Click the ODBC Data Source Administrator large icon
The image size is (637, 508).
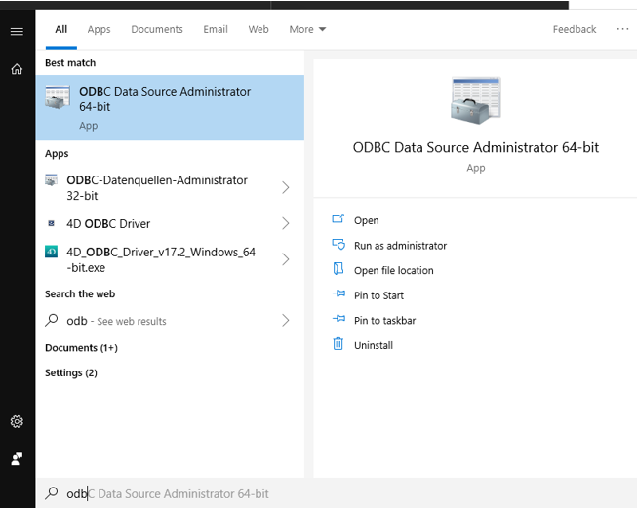click(x=475, y=100)
